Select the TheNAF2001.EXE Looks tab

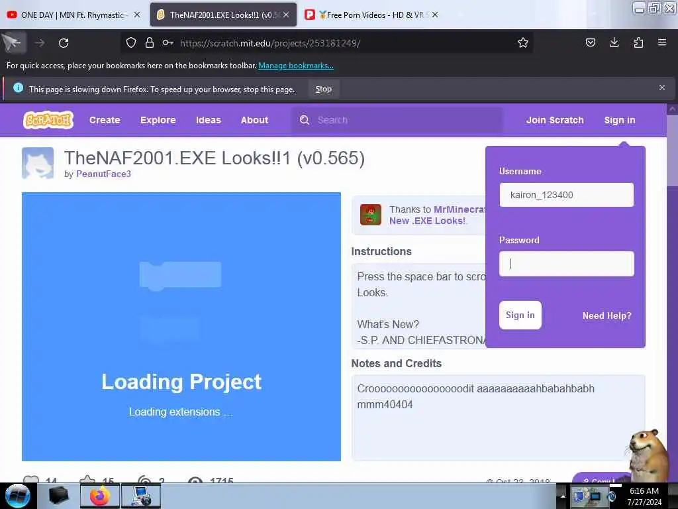(223, 15)
